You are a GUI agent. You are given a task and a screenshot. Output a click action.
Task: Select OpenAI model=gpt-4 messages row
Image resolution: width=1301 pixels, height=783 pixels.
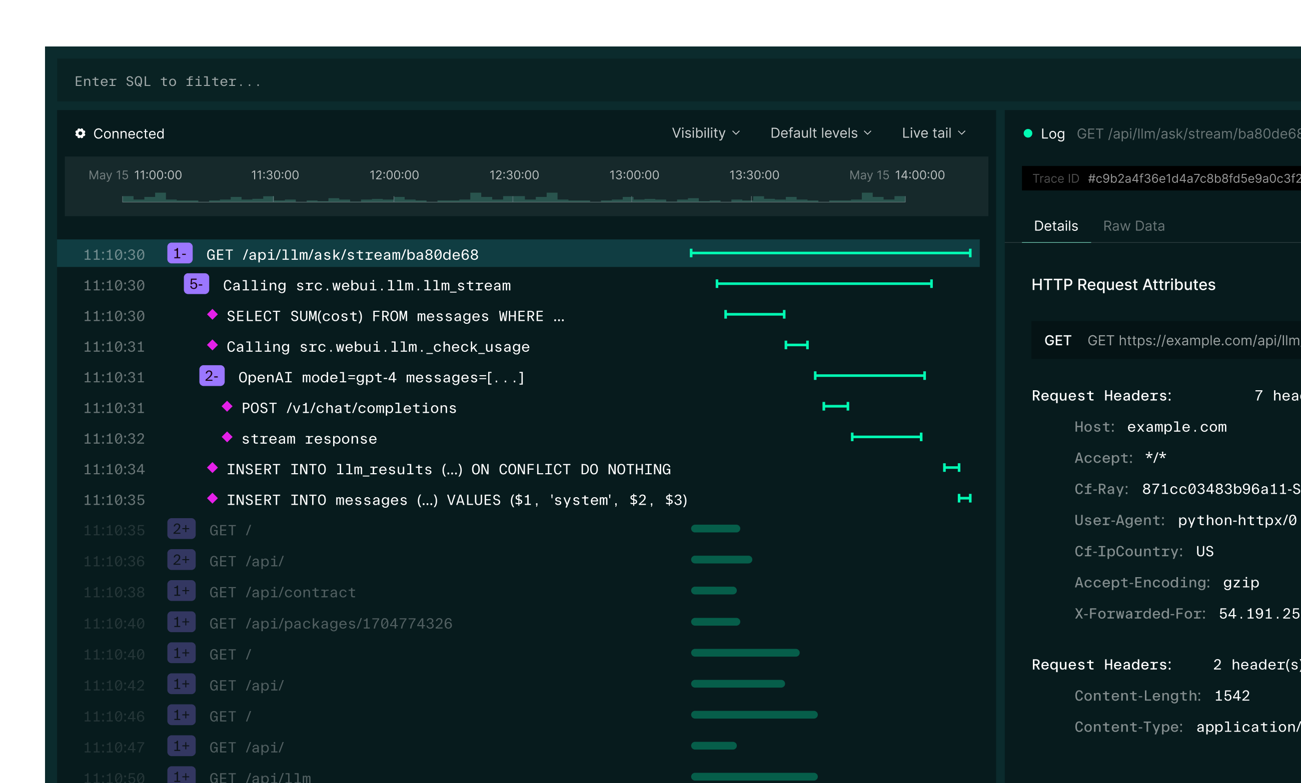click(518, 377)
